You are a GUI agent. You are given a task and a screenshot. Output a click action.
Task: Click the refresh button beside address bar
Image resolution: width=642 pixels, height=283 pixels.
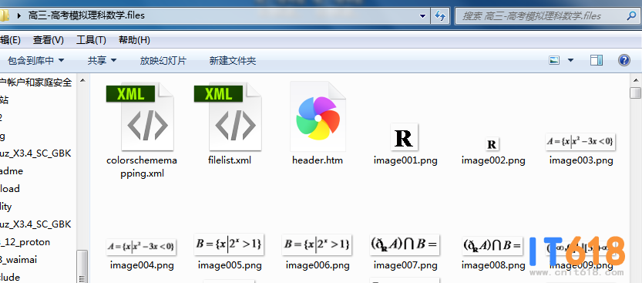tap(440, 16)
